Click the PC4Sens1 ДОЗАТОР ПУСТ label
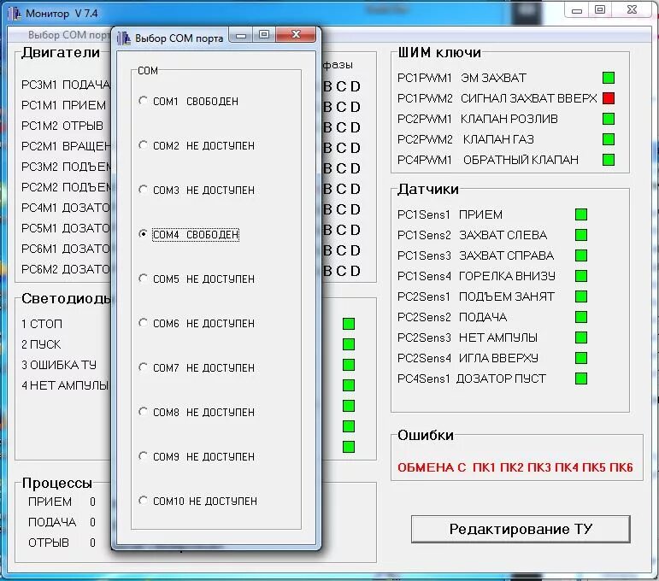This screenshot has height=581, width=659. pos(472,379)
